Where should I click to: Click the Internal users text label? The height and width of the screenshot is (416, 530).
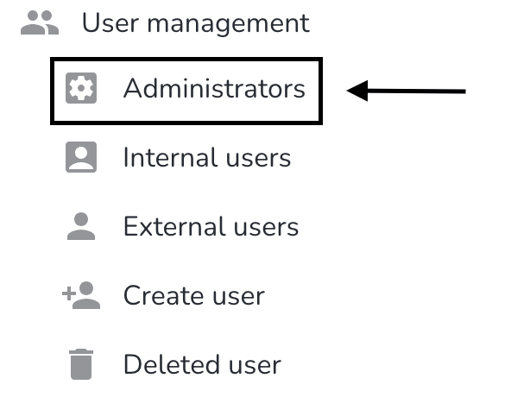coord(207,157)
